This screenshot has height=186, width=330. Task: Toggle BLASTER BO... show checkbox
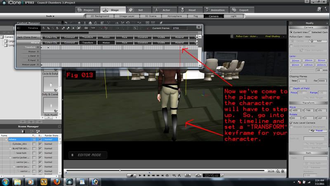(x=40, y=148)
